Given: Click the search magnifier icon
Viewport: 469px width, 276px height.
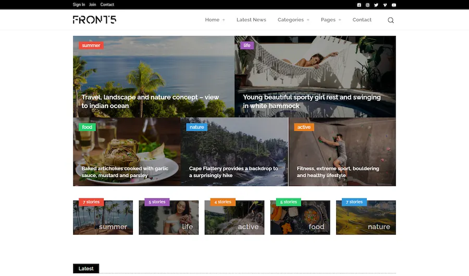Looking at the screenshot, I should [391, 20].
